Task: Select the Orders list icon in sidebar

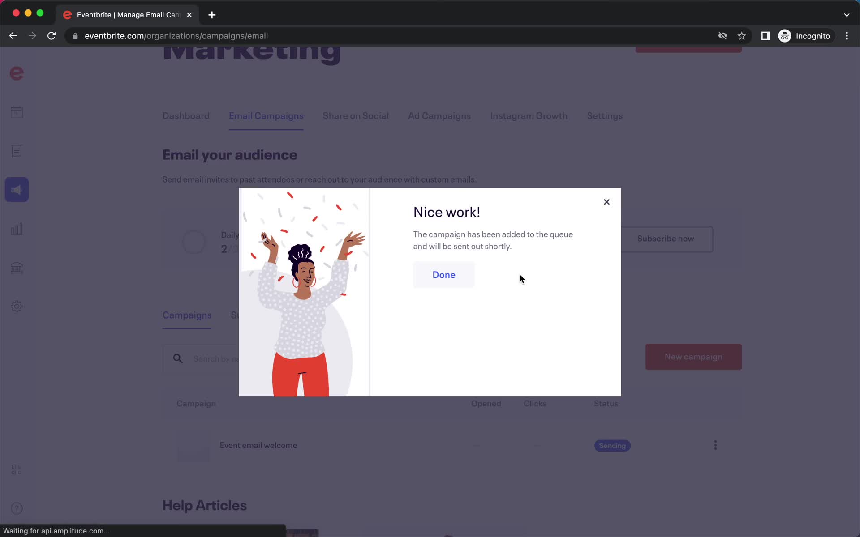Action: pyautogui.click(x=17, y=151)
